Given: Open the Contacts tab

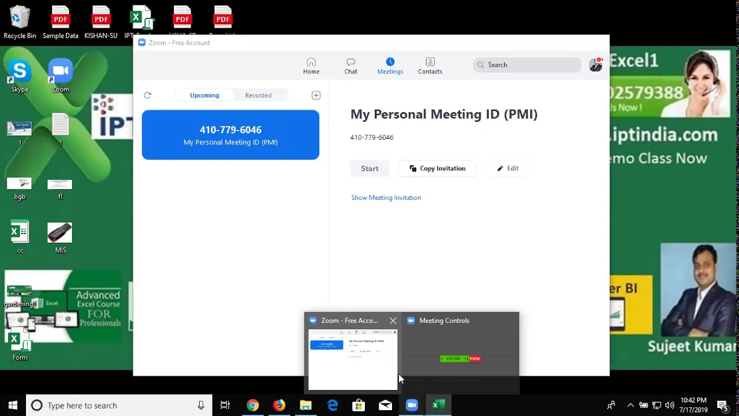Looking at the screenshot, I should tap(430, 66).
